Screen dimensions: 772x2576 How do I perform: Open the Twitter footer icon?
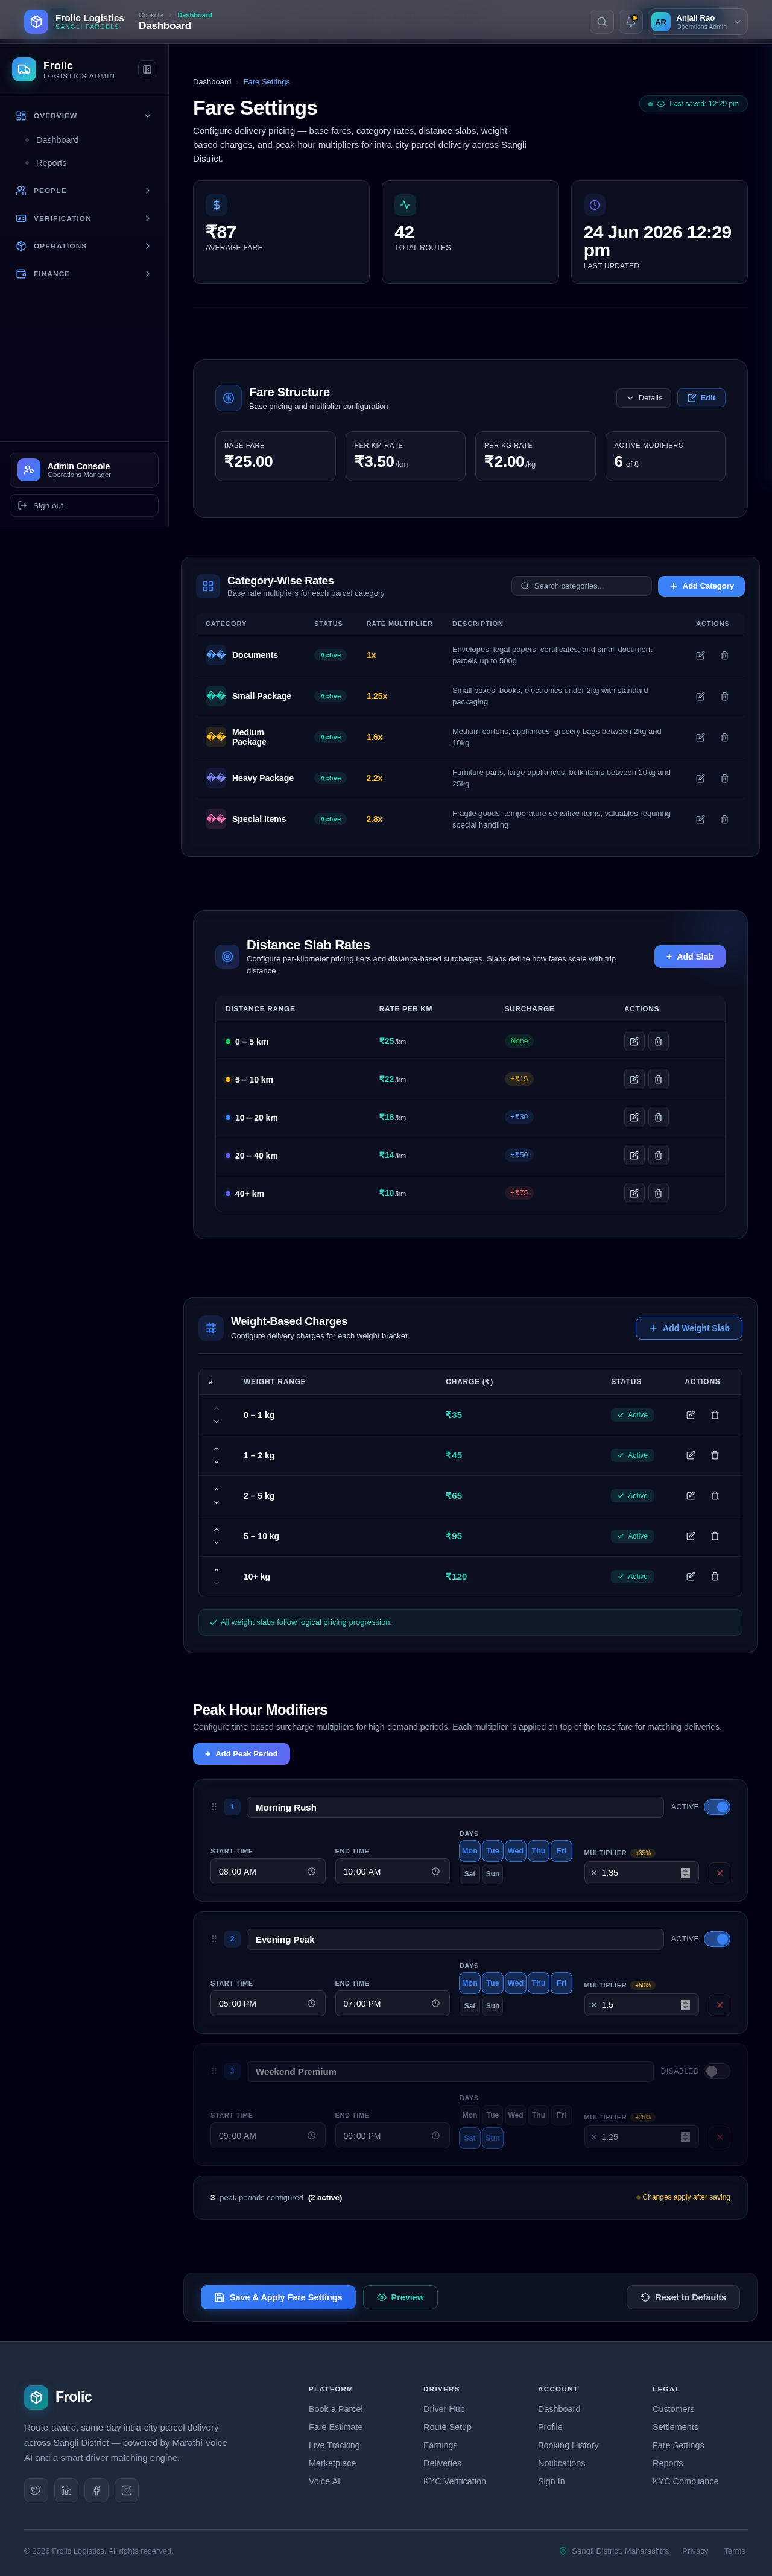coord(36,2489)
